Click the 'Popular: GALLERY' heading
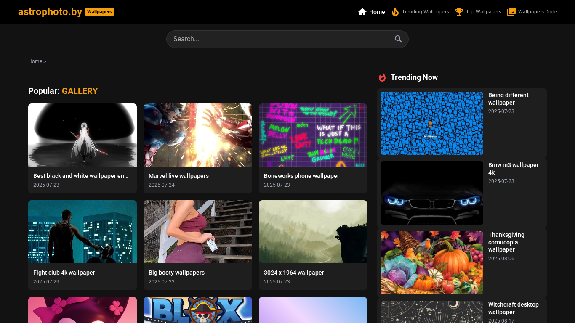Image resolution: width=575 pixels, height=323 pixels. 63,91
